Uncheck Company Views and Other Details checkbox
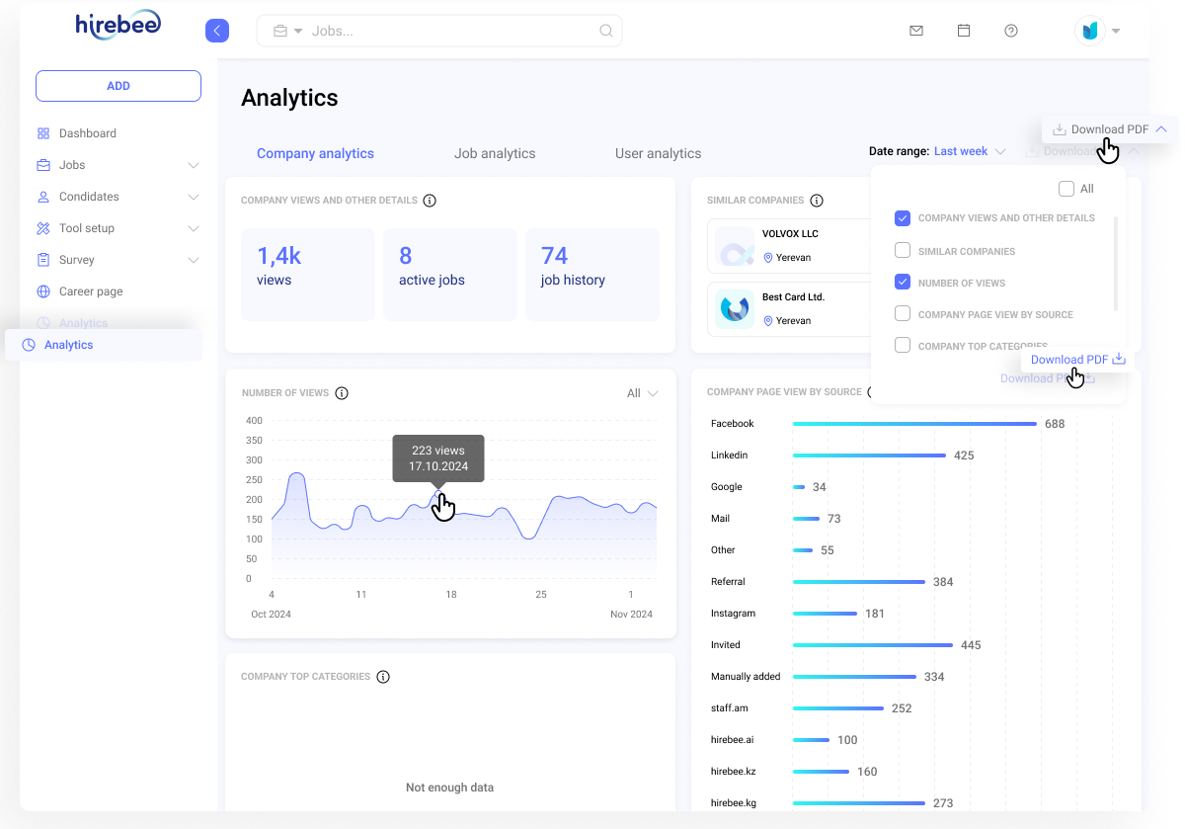 point(903,218)
